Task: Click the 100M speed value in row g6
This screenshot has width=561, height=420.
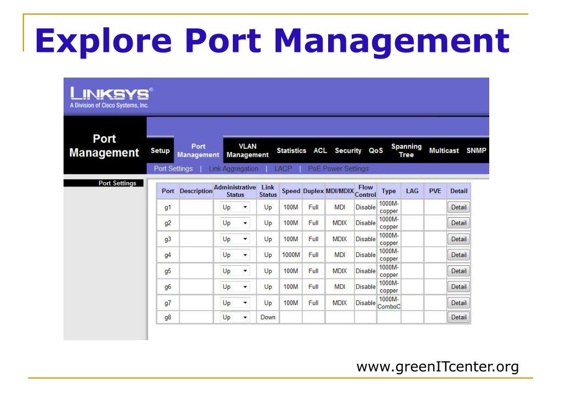Action: pos(290,287)
